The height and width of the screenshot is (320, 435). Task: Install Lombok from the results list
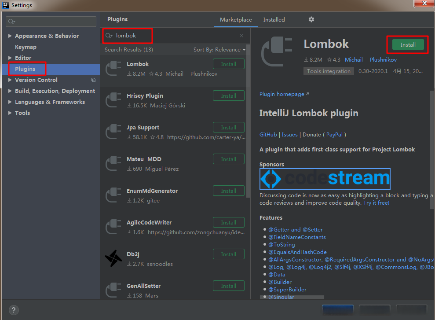[229, 64]
